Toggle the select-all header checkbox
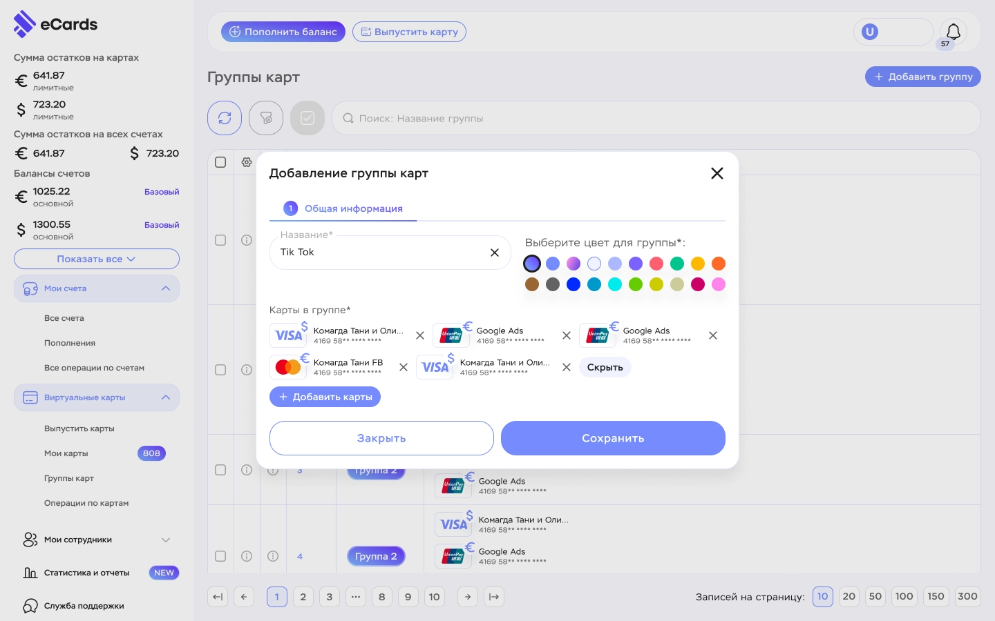995x621 pixels. click(x=220, y=162)
